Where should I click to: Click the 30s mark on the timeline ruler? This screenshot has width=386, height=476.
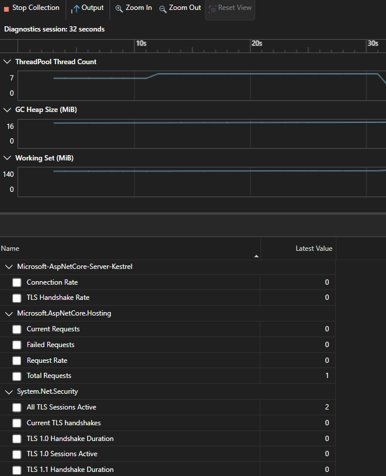click(x=373, y=43)
